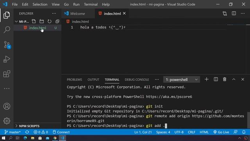Open Explorer views and more actions menu

click(54, 14)
